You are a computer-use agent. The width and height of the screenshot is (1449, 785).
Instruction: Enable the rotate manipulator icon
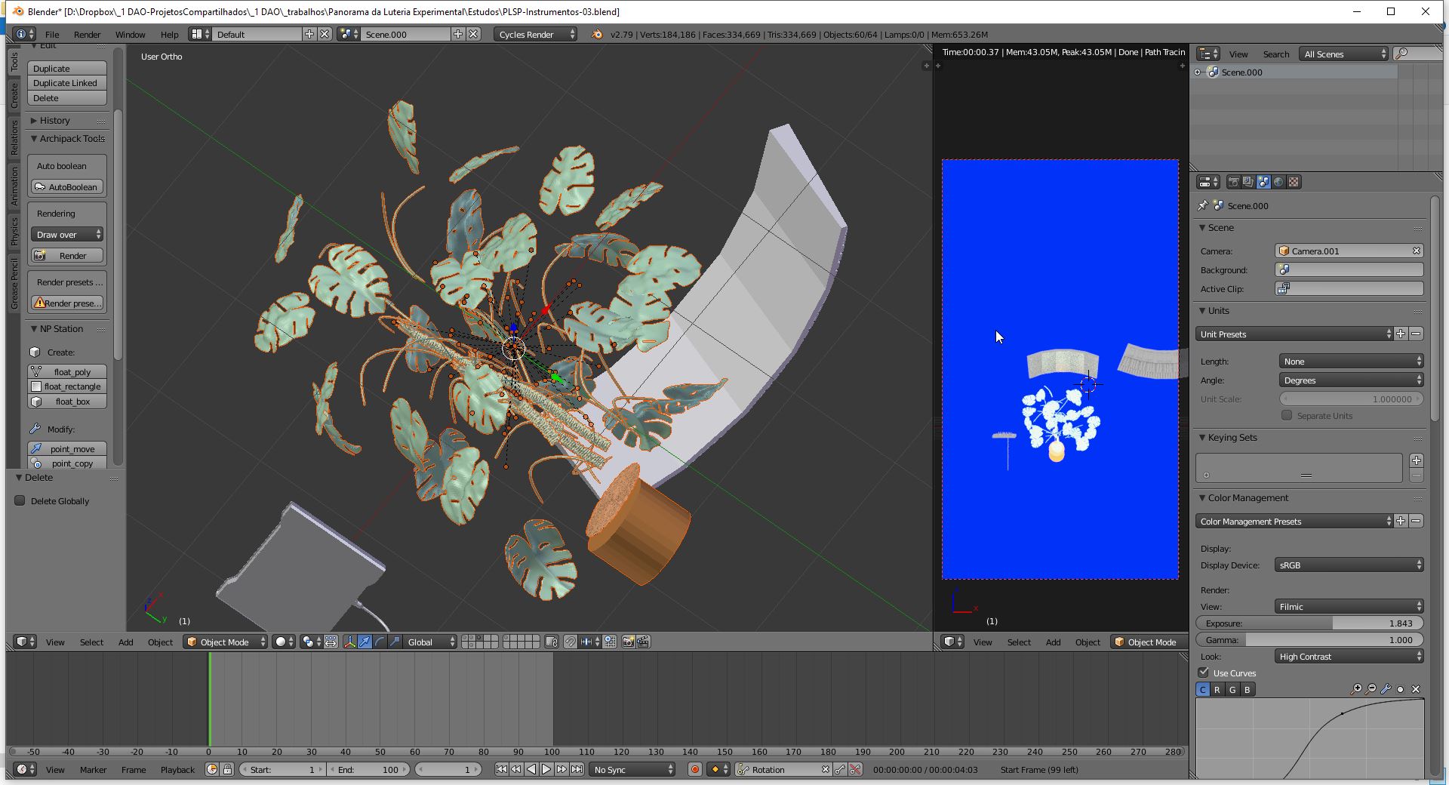(x=380, y=642)
